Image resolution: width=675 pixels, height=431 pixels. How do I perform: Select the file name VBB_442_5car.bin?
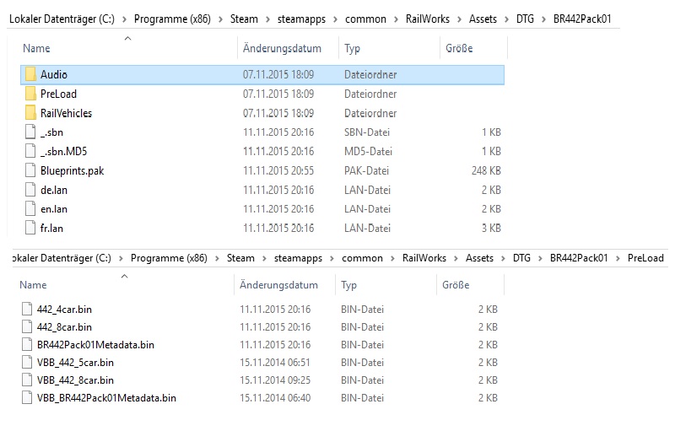tap(75, 363)
